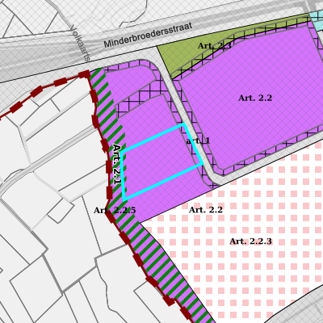The width and height of the screenshot is (323, 323).
Task: Select the rotated Art. 2.1 label
Action: (x=116, y=165)
